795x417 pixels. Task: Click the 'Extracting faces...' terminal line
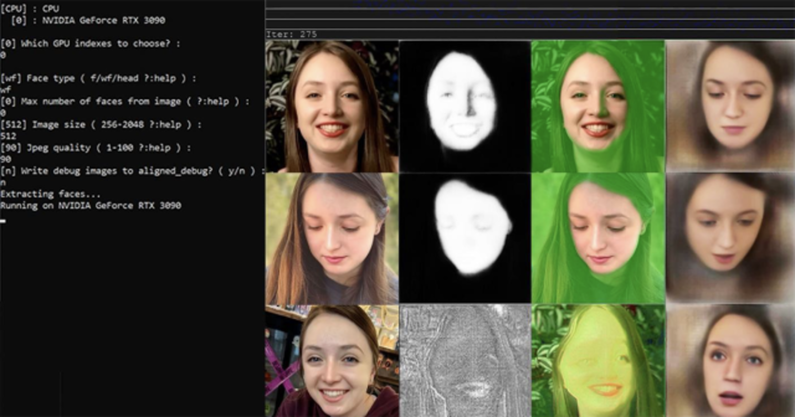coord(50,194)
